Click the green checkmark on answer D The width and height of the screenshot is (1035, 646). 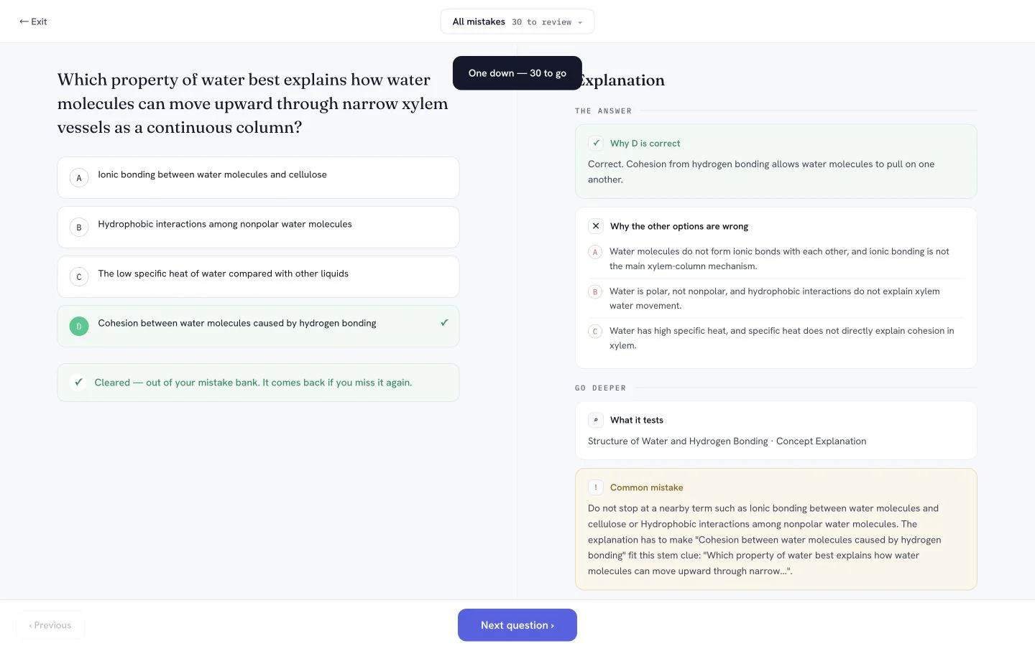tap(444, 323)
